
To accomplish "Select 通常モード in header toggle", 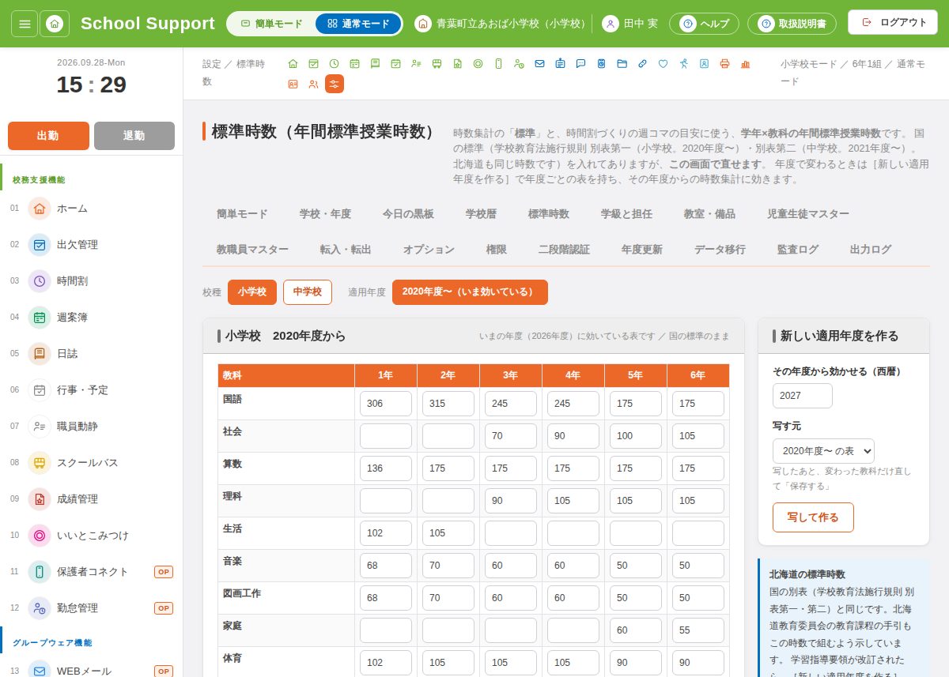I will [358, 24].
